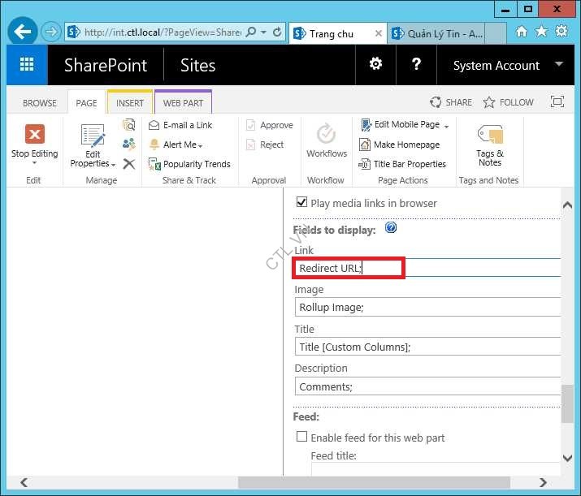This screenshot has height=496, width=581.
Task: Click the Redirect URL Link field
Action: [x=348, y=268]
